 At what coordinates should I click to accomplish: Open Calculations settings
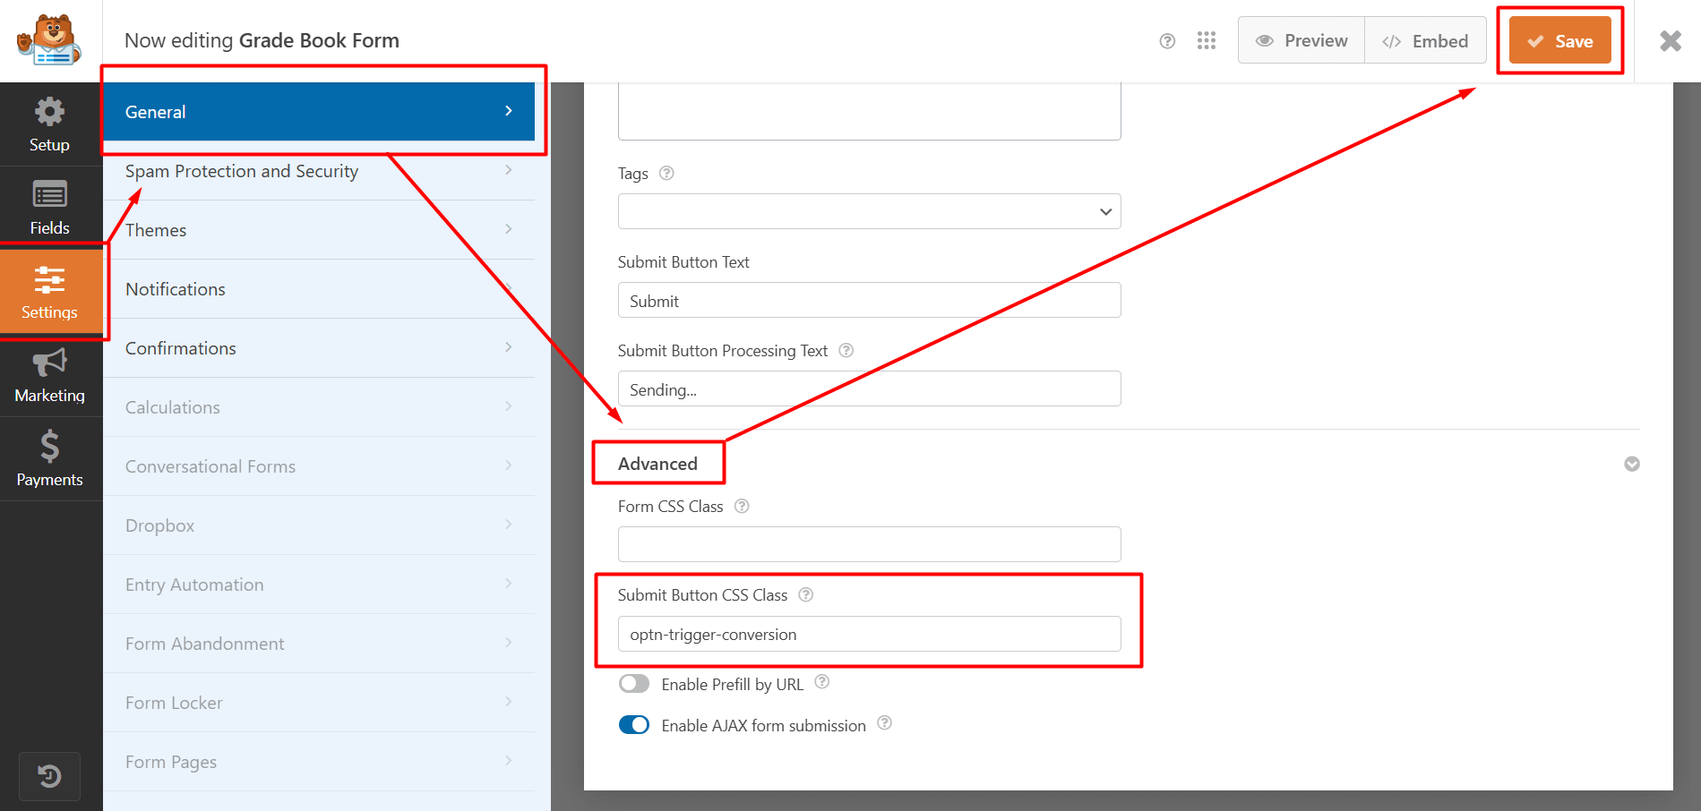(x=319, y=407)
